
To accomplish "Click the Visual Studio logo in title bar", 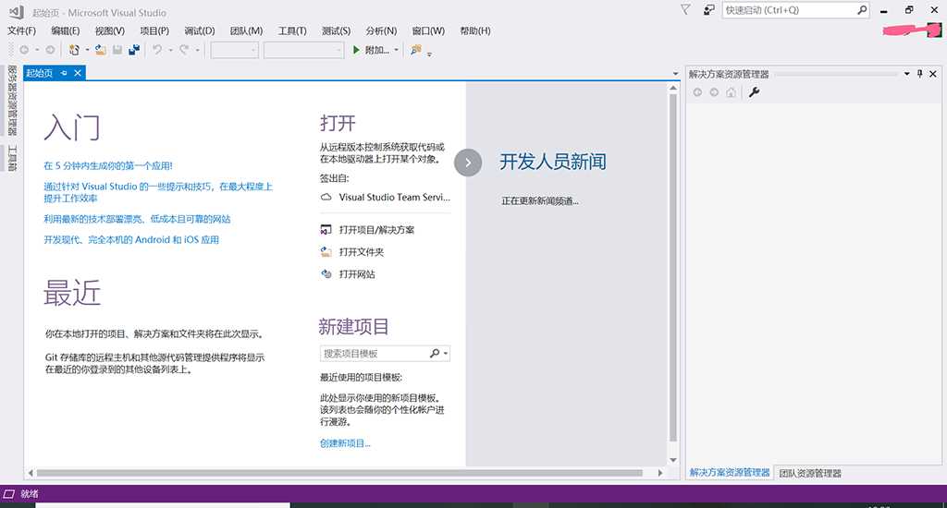I will coord(17,12).
